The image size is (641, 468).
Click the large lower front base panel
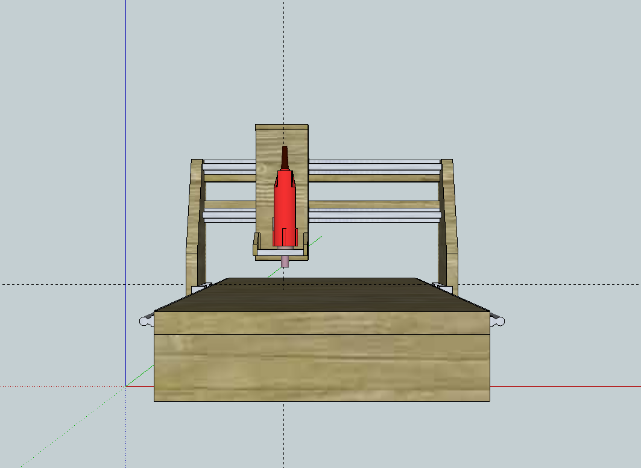(x=322, y=368)
